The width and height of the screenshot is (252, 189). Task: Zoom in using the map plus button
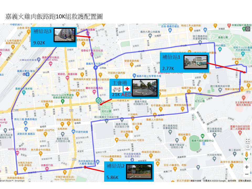click(x=247, y=167)
